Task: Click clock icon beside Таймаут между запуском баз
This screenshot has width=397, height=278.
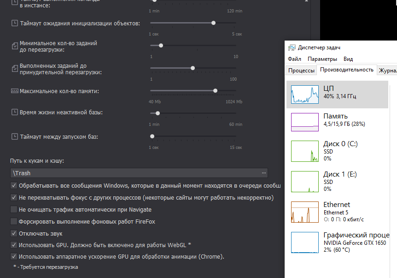Action: [x=15, y=136]
